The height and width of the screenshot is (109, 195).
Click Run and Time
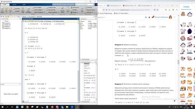(51, 10)
